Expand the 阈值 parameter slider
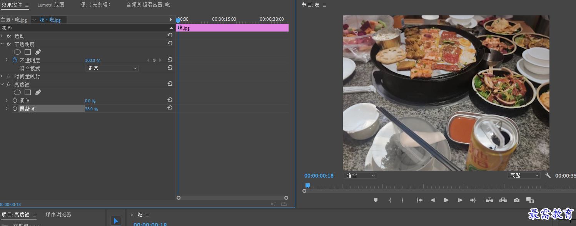This screenshot has width=576, height=226. click(x=7, y=100)
